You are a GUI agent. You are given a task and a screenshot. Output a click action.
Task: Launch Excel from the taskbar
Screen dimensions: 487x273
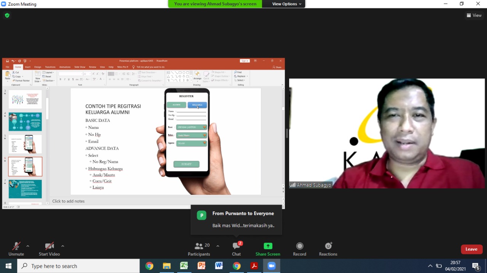(184, 266)
